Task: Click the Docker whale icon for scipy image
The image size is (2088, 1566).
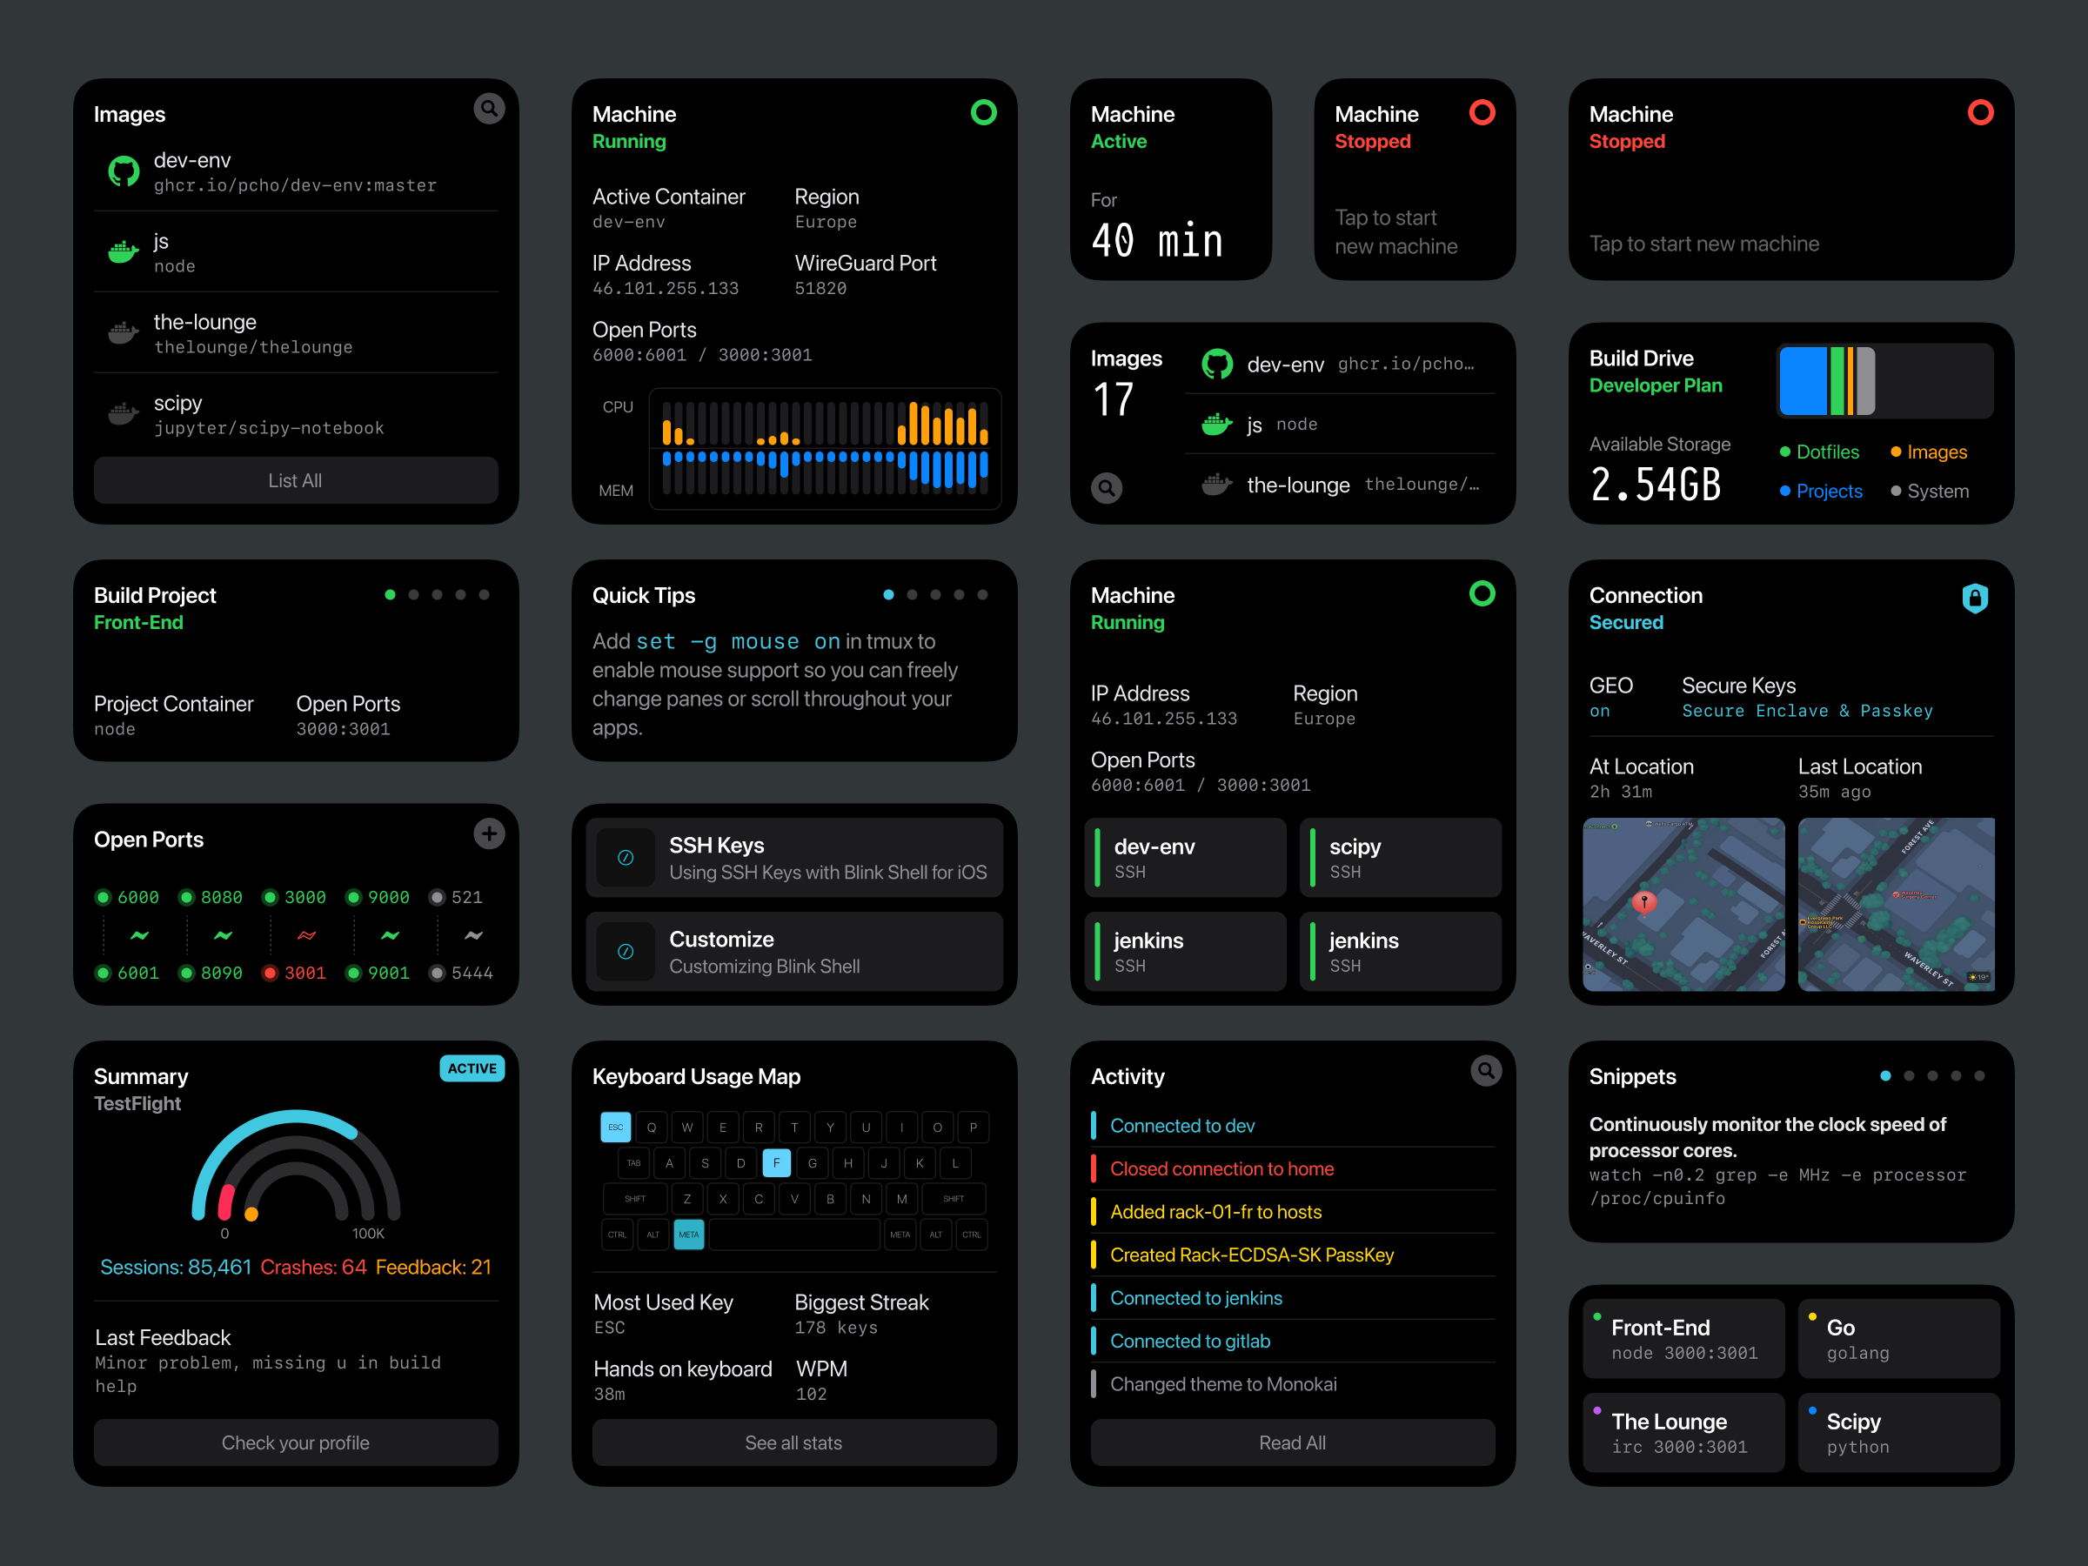Action: pos(124,413)
